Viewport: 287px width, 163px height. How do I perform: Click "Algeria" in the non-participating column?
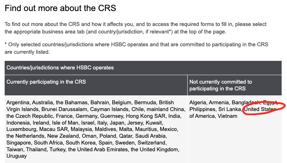(198, 102)
